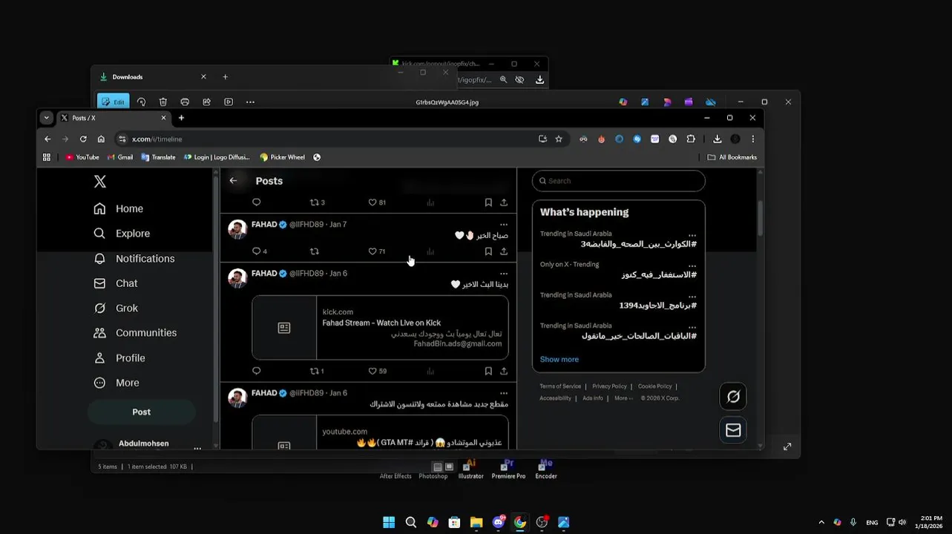Open Communities in the X sidebar
Screen dimensions: 952x534
(135, 333)
